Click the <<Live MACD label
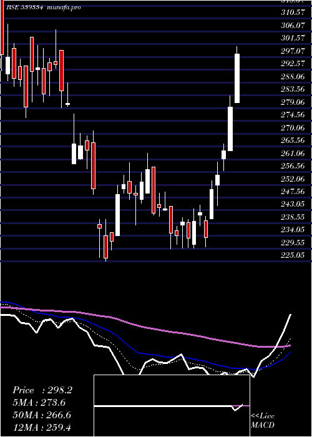Image resolution: width=312 pixels, height=437 pixels. 263,421
